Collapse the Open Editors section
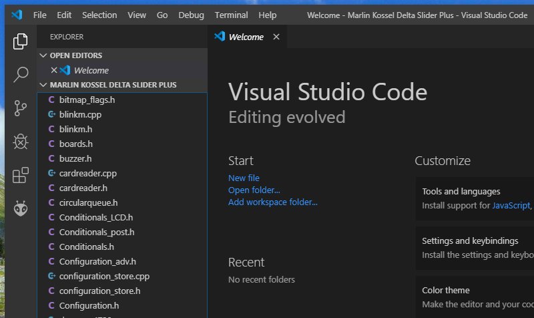The height and width of the screenshot is (318, 534). pyautogui.click(x=43, y=55)
